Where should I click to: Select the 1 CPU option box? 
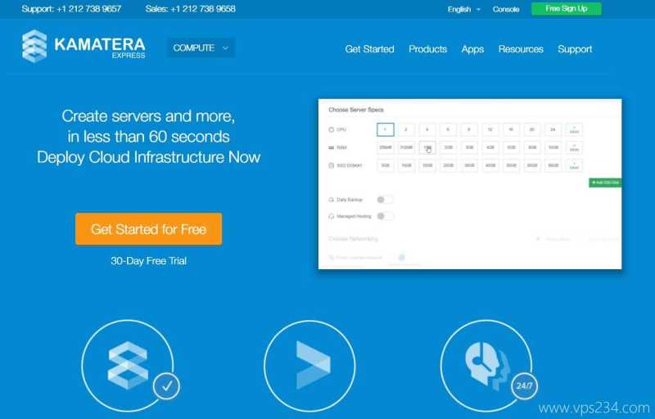click(385, 129)
